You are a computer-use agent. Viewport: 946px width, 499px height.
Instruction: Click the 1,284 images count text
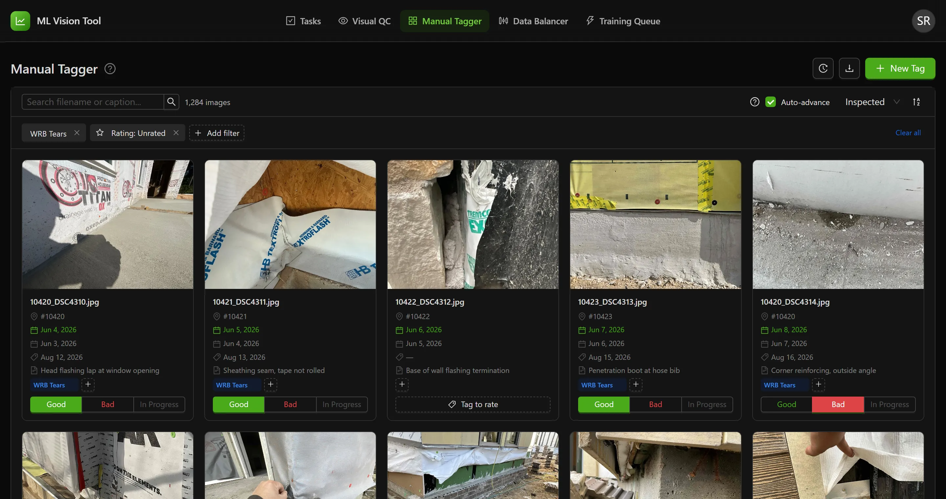(208, 102)
